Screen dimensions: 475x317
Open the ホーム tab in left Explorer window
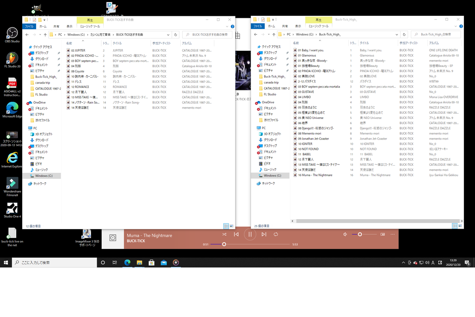pyautogui.click(x=43, y=26)
